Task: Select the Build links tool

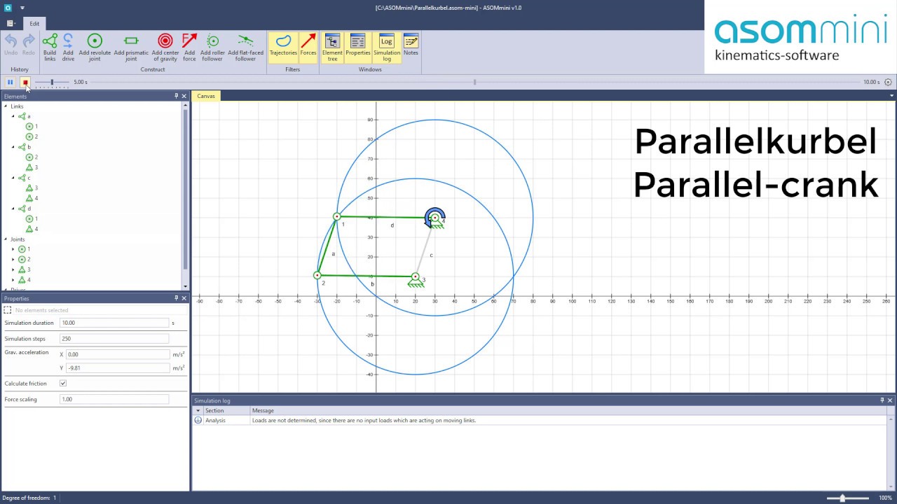Action: (x=50, y=47)
